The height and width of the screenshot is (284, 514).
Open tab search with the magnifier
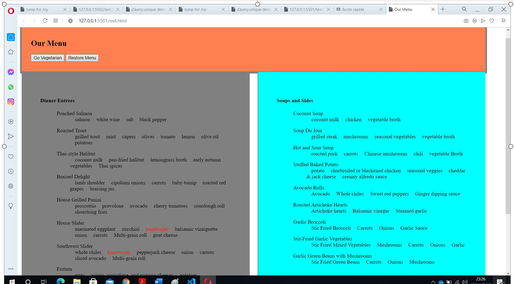click(x=464, y=9)
